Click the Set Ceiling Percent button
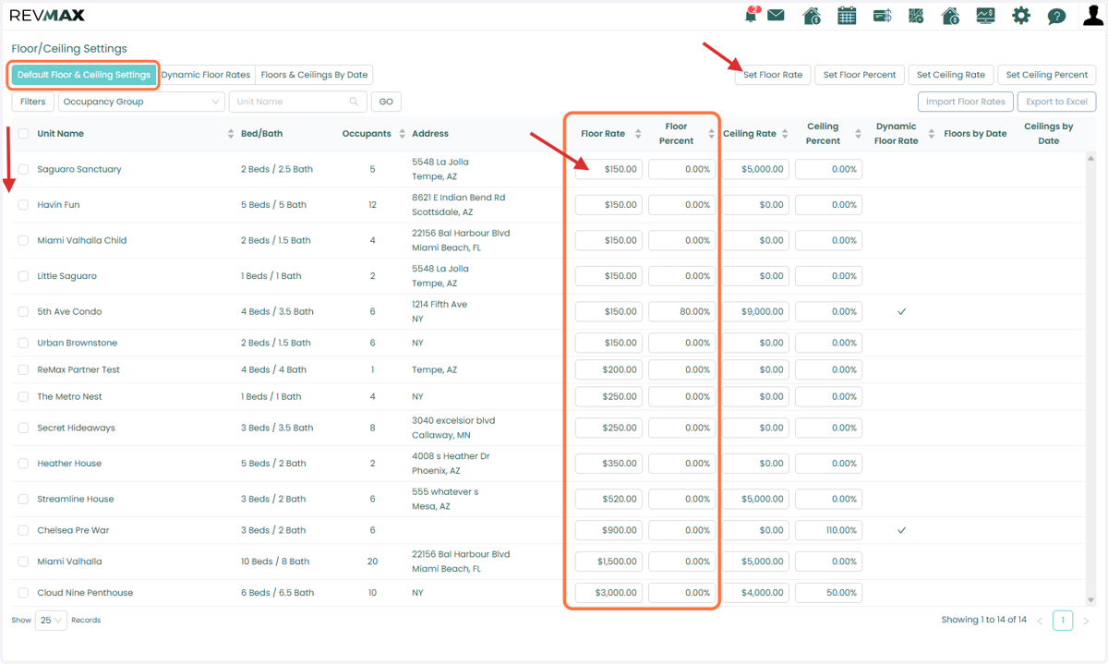 1047,75
